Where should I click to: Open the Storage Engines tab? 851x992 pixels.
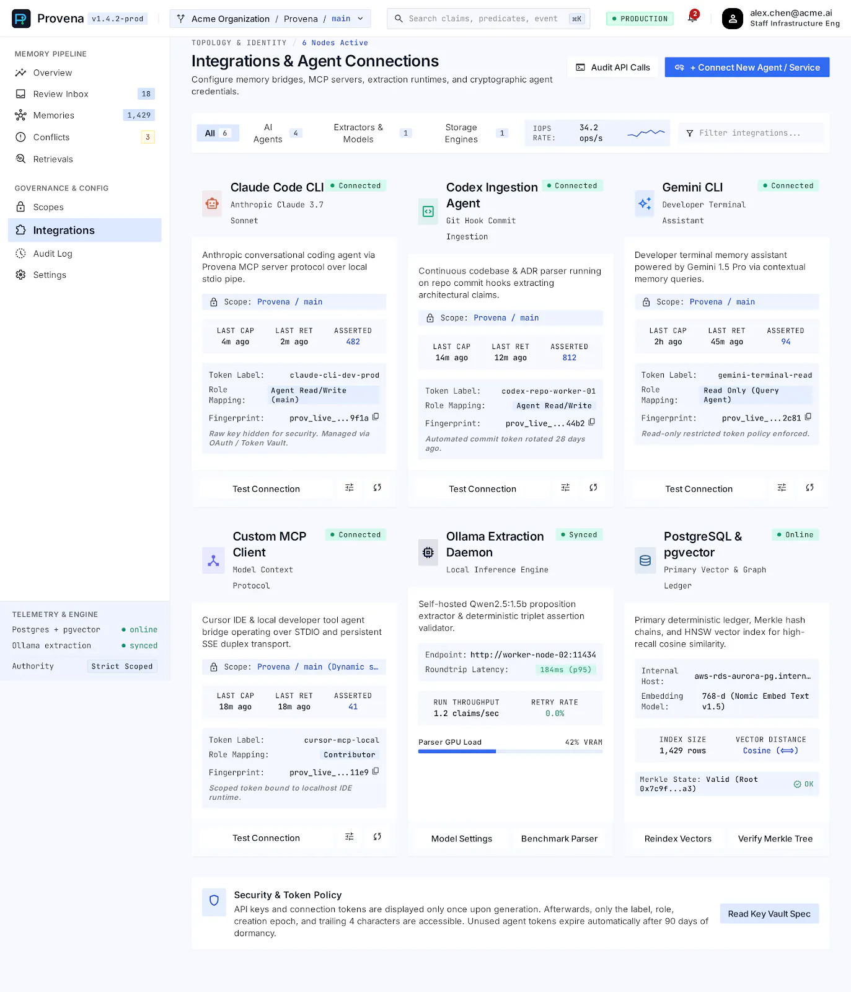(x=476, y=133)
